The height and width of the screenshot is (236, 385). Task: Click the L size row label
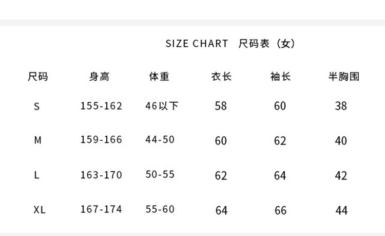36,175
